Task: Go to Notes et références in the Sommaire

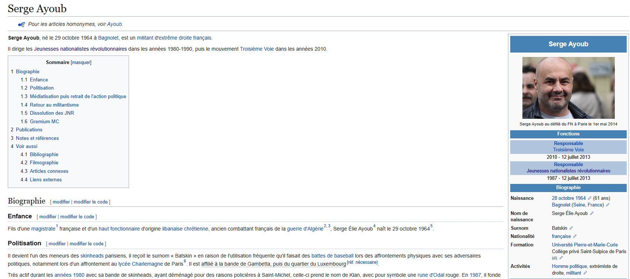Action: [x=37, y=138]
